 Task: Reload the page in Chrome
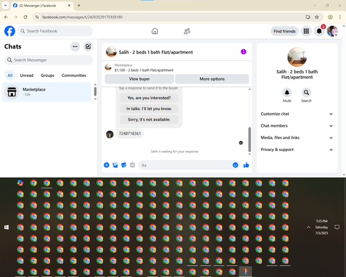[x=26, y=17]
